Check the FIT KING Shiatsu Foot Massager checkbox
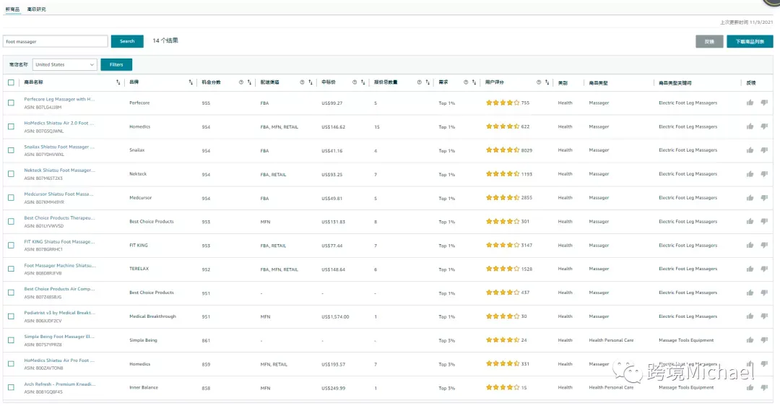This screenshot has width=780, height=406. coord(11,246)
